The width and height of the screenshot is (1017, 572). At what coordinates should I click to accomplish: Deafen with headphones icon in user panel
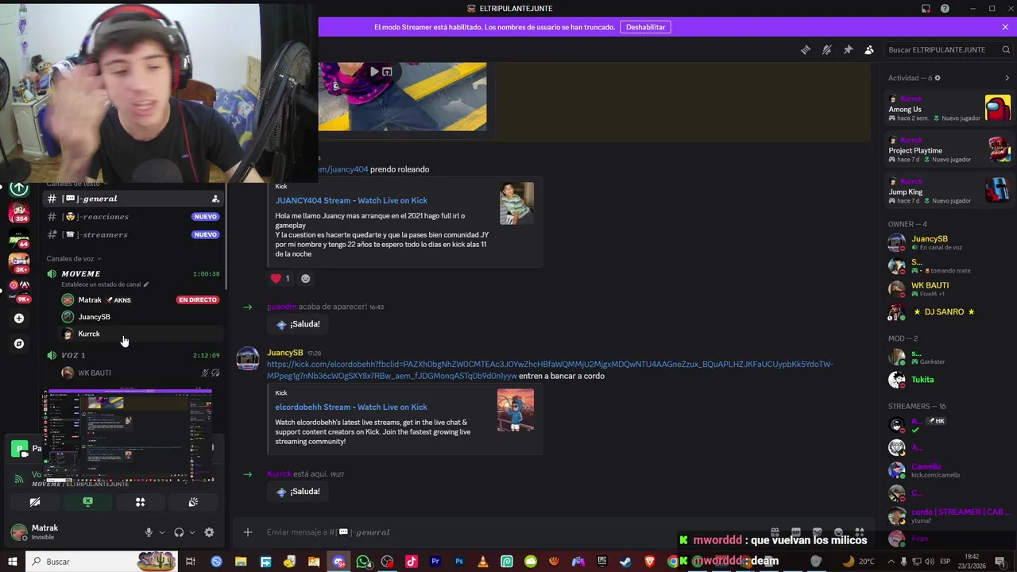point(179,532)
